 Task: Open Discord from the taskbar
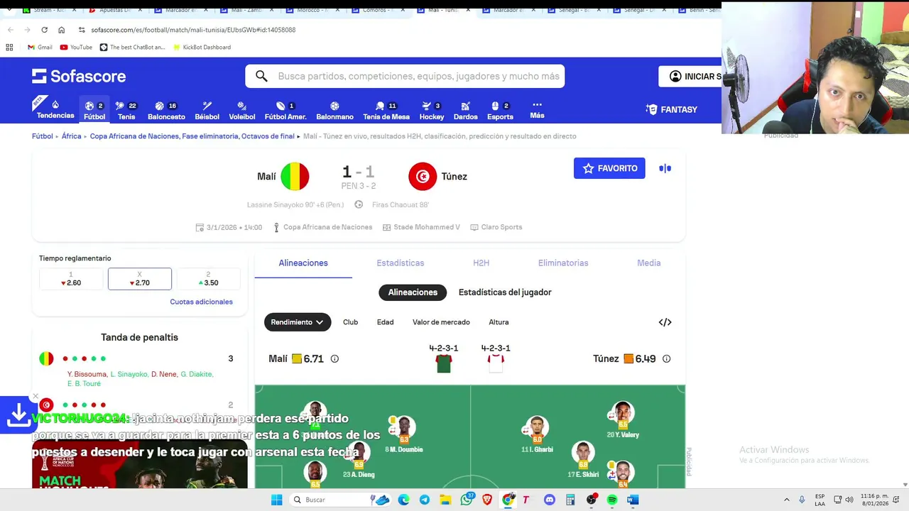pyautogui.click(x=549, y=500)
